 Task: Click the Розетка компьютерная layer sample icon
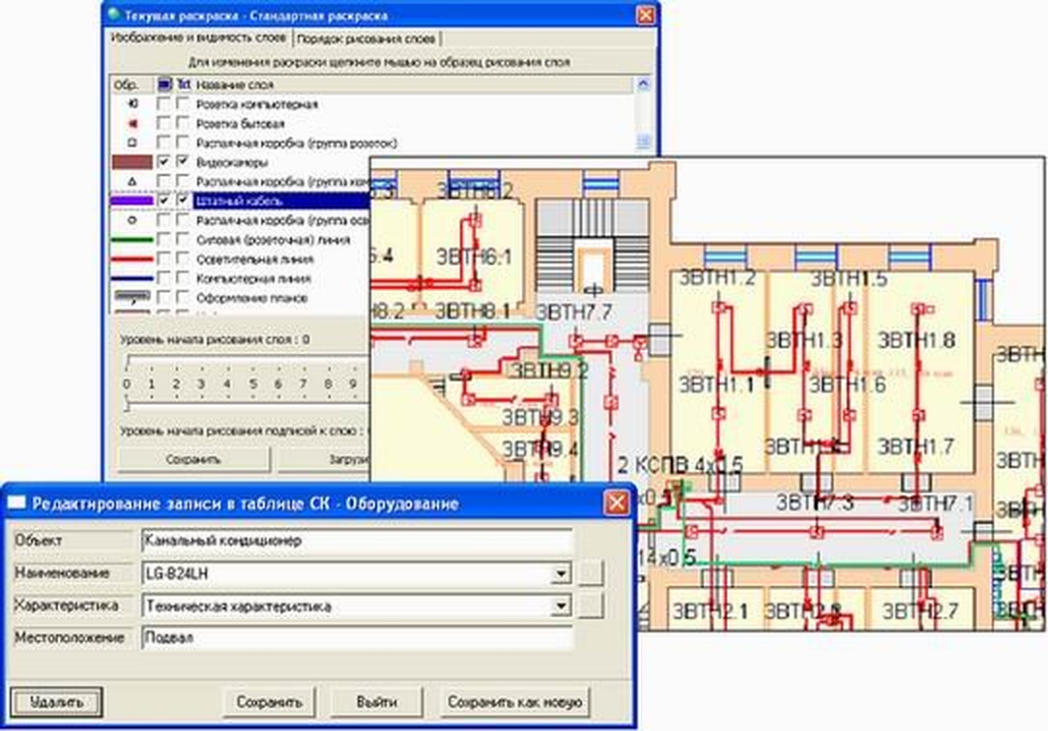tap(132, 104)
